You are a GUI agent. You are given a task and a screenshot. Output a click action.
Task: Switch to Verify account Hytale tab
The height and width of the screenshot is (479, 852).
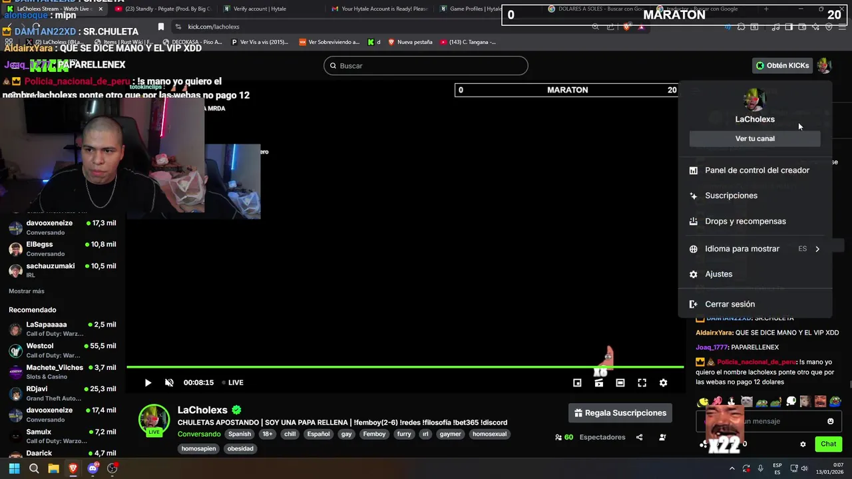point(260,9)
